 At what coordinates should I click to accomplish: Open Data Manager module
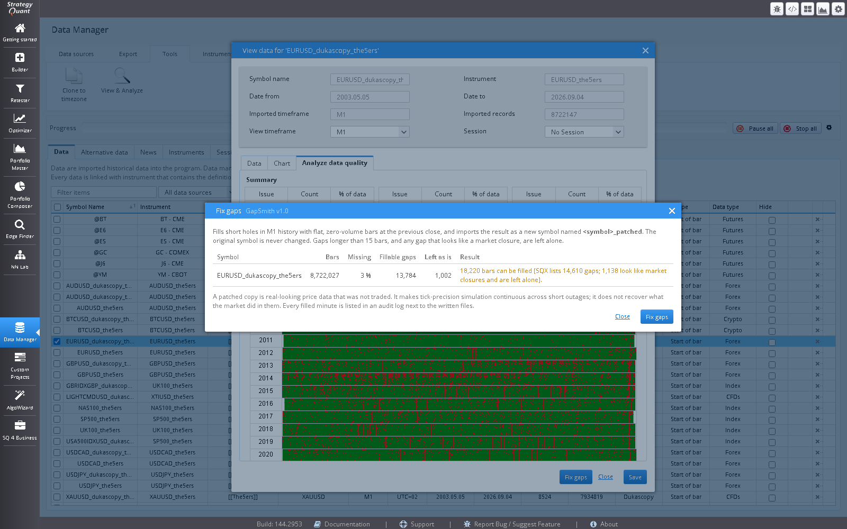20,332
